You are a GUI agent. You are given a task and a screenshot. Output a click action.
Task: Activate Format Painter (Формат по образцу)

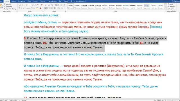coord(10,9)
